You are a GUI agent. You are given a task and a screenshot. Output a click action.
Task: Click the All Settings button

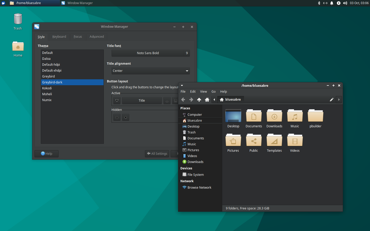coord(157,153)
